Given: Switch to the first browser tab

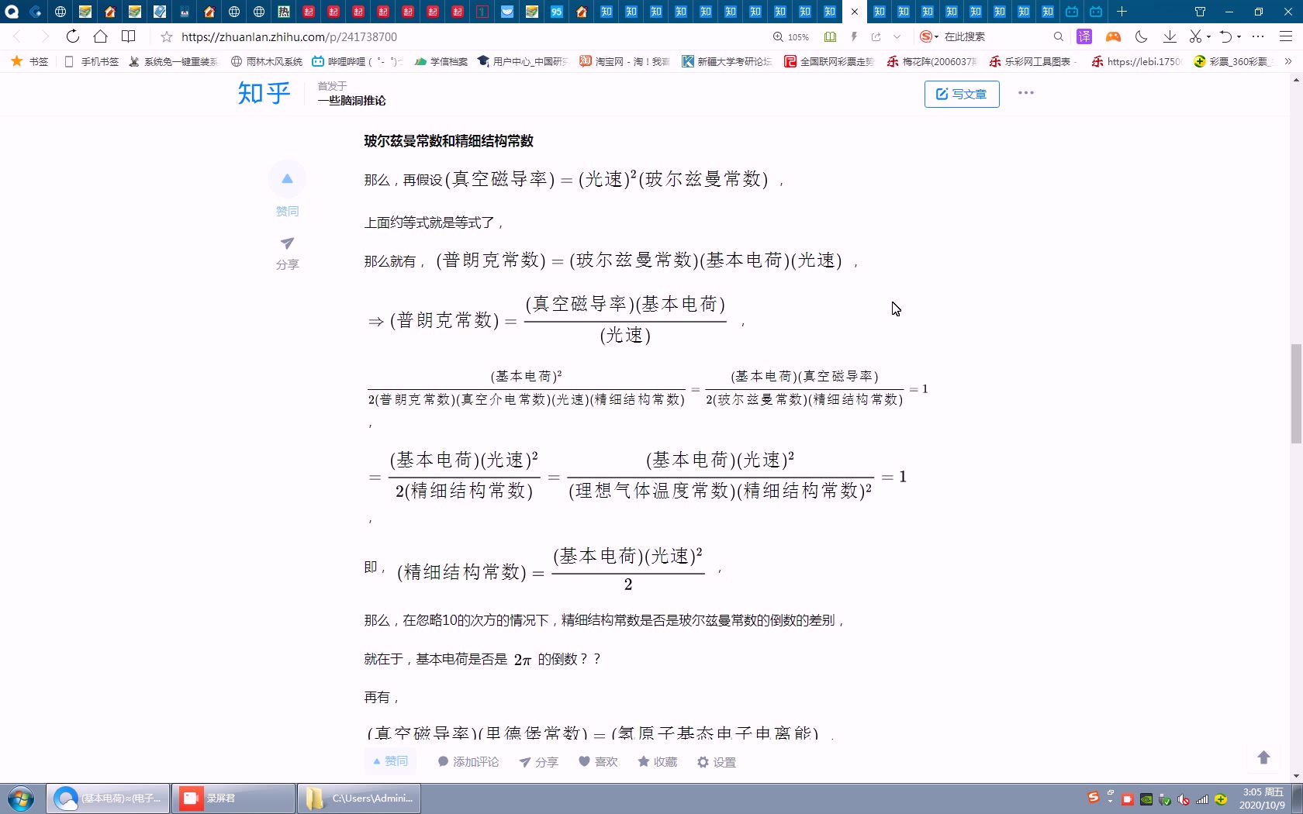Looking at the screenshot, I should point(12,12).
